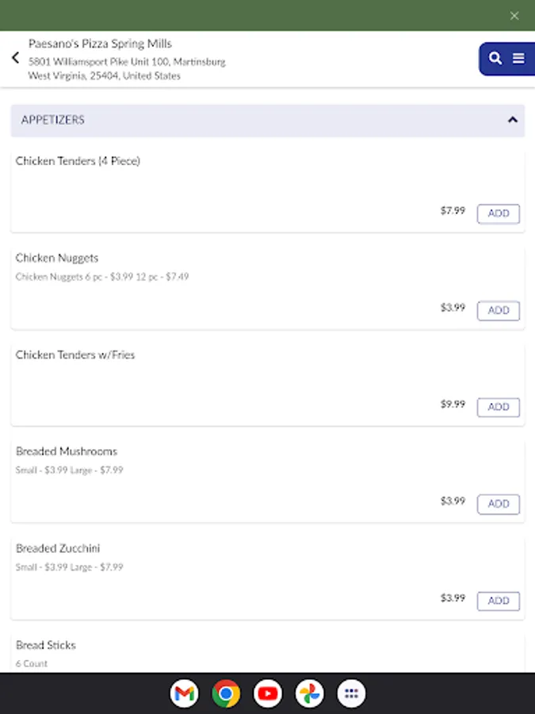535x714 pixels.
Task: Tap the APPETIZERS chevron arrow
Action: pyautogui.click(x=511, y=120)
